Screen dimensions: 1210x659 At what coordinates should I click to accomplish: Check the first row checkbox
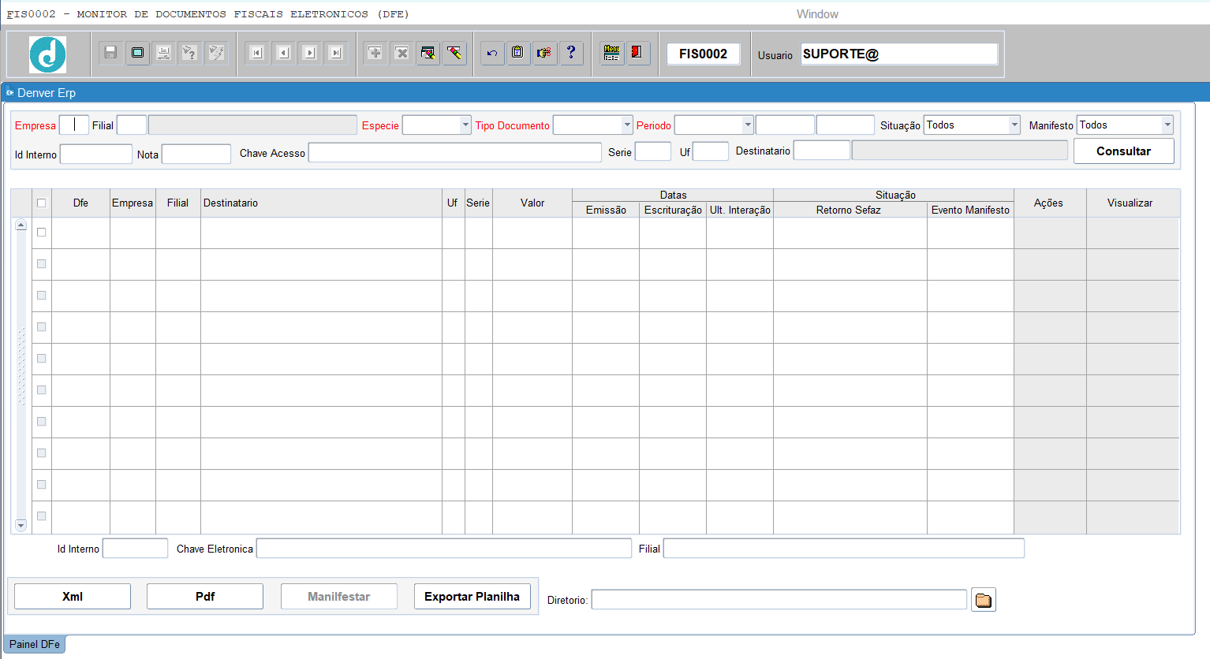pos(42,233)
